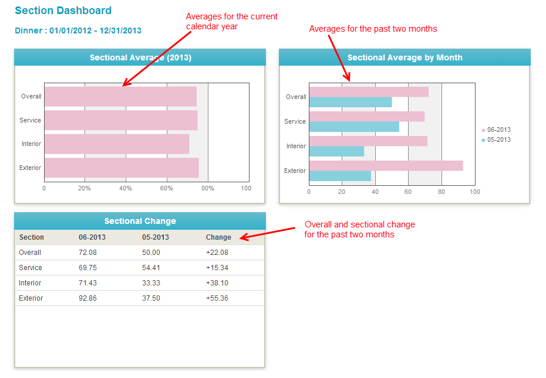
Task: Click the pink 06-2013 legend swatch
Action: click(x=483, y=131)
